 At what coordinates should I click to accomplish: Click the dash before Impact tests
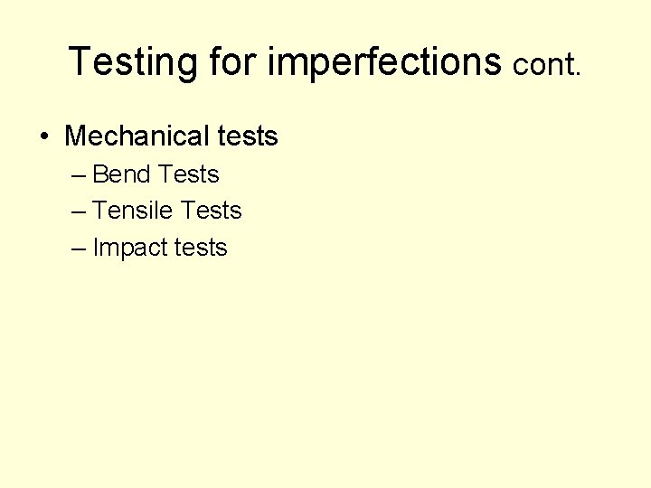(78, 249)
